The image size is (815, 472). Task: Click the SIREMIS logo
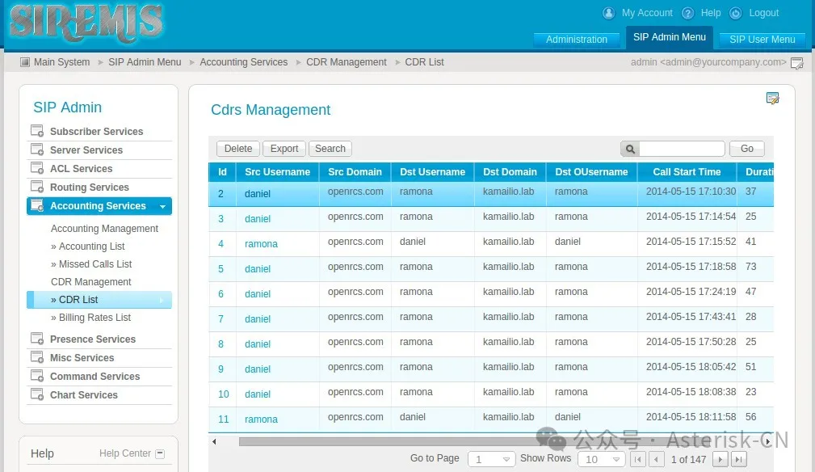(x=86, y=23)
